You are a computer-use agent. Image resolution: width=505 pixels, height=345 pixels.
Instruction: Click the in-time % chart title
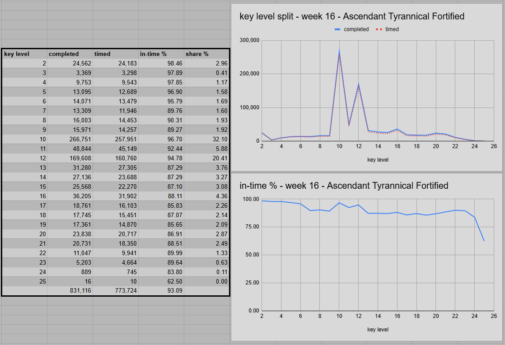coord(344,186)
